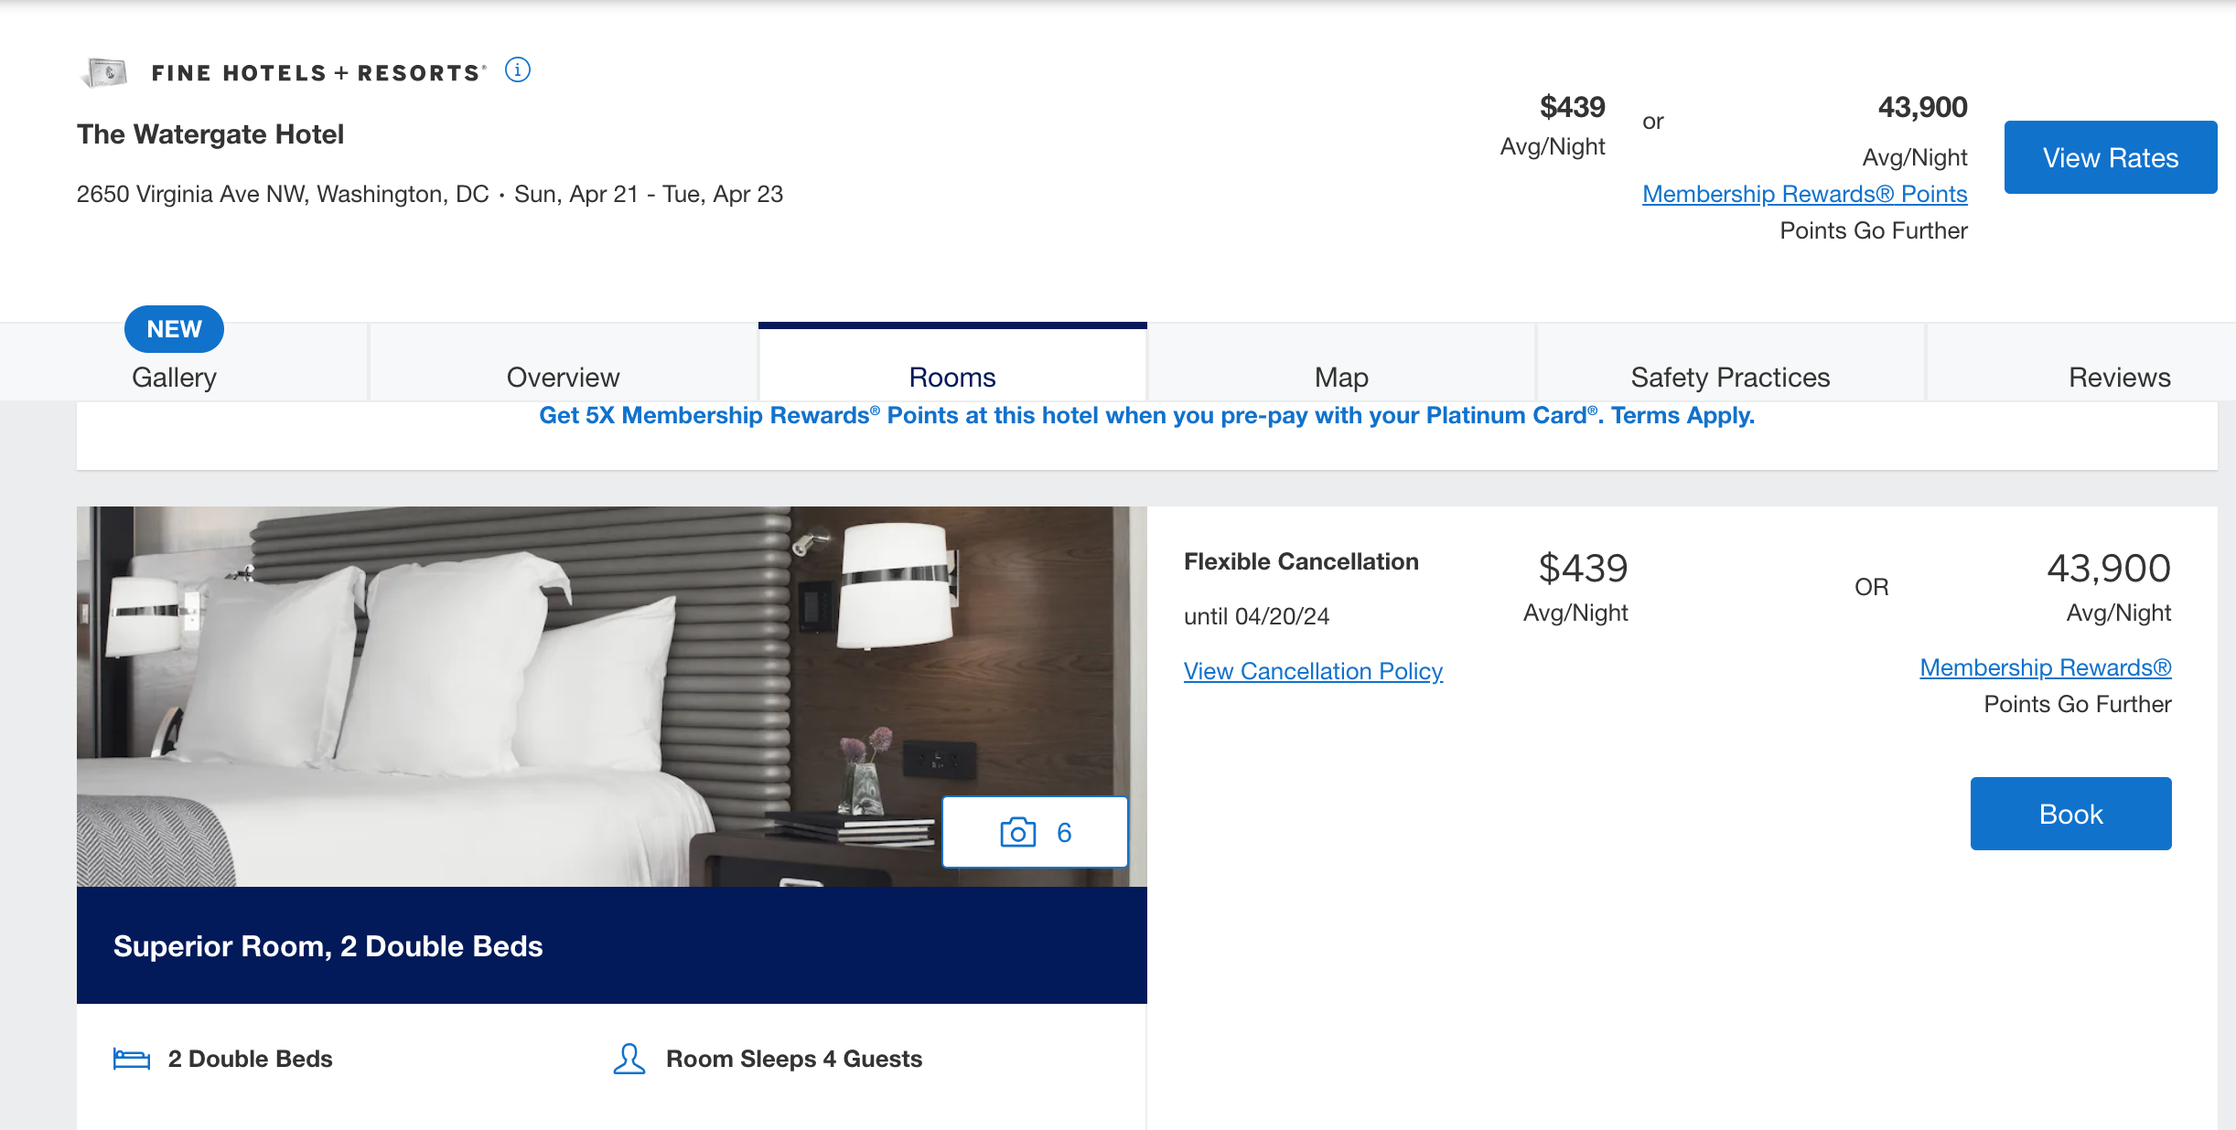
Task: Open Membership Rewards® link in room card
Action: tap(2046, 667)
